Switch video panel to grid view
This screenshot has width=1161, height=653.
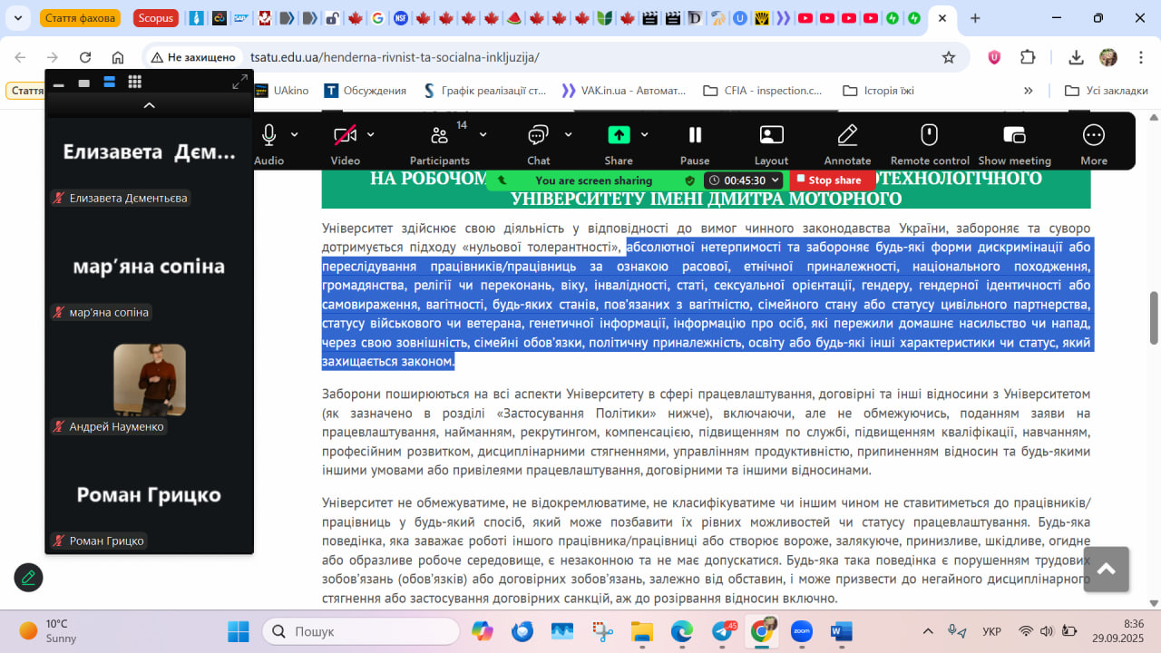click(x=134, y=83)
